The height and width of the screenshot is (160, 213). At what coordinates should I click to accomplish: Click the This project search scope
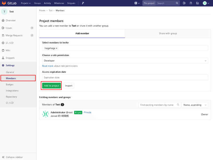(149, 3)
